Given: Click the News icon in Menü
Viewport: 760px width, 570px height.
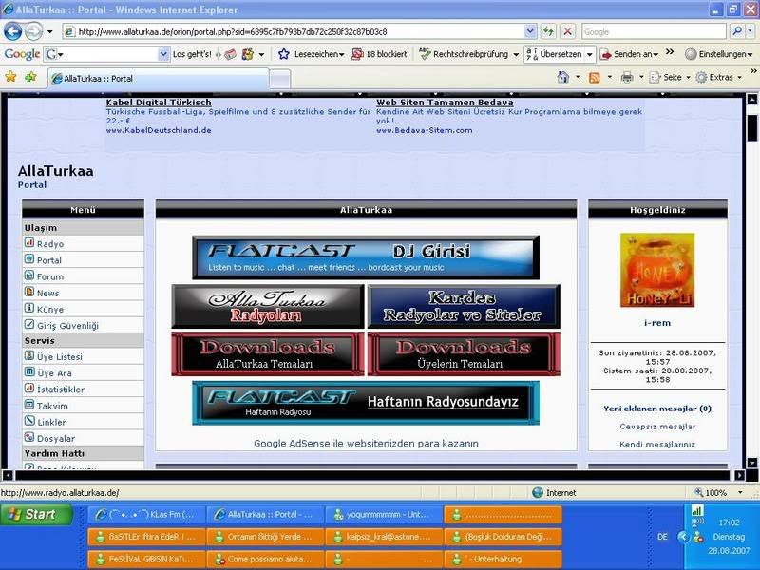Looking at the screenshot, I should 29,292.
